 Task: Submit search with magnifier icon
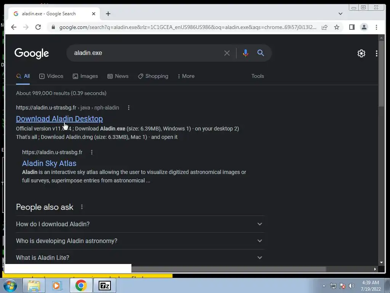(x=261, y=53)
